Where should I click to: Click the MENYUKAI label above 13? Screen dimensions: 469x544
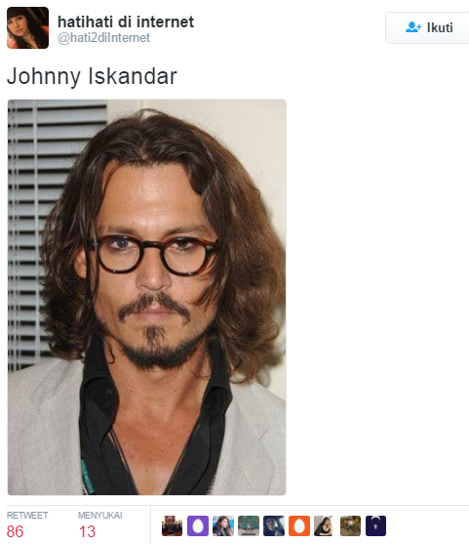[x=99, y=516]
